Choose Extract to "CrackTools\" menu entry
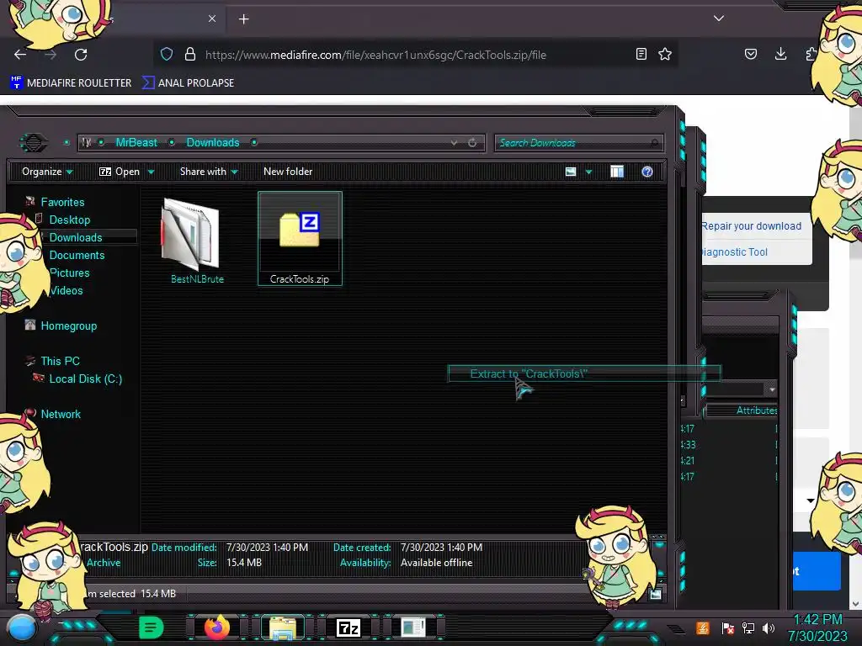This screenshot has width=862, height=646. pos(584,373)
